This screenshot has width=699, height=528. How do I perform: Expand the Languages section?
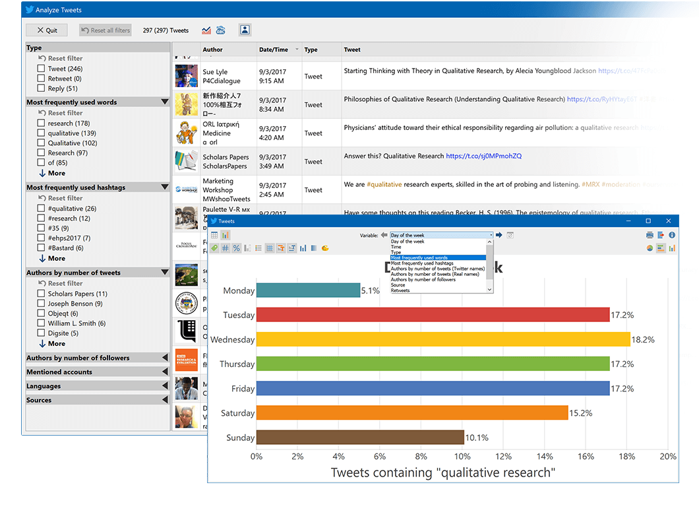(165, 385)
